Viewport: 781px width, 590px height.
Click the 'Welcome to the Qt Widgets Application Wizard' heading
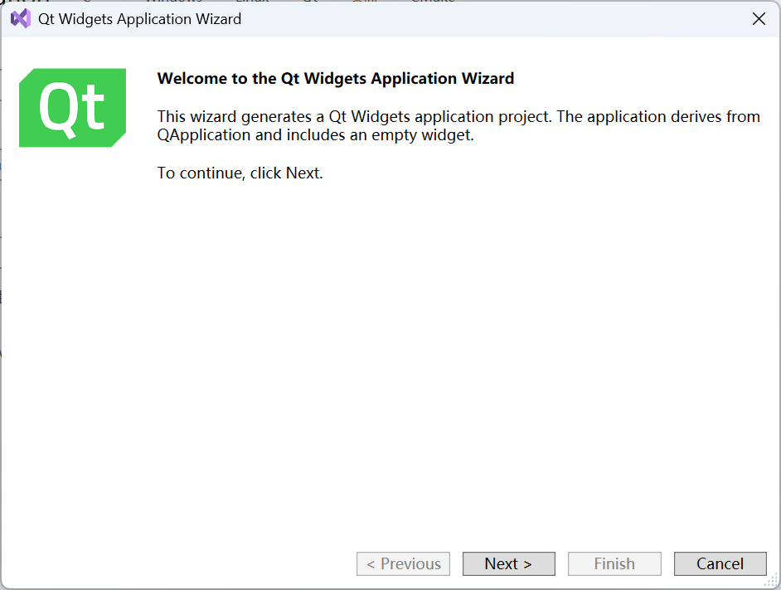pyautogui.click(x=335, y=78)
